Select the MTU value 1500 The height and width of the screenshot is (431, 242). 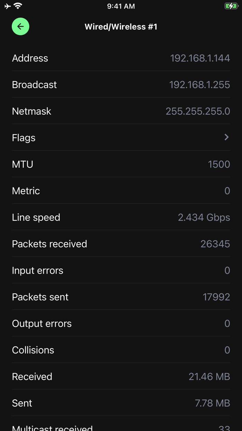pyautogui.click(x=219, y=164)
